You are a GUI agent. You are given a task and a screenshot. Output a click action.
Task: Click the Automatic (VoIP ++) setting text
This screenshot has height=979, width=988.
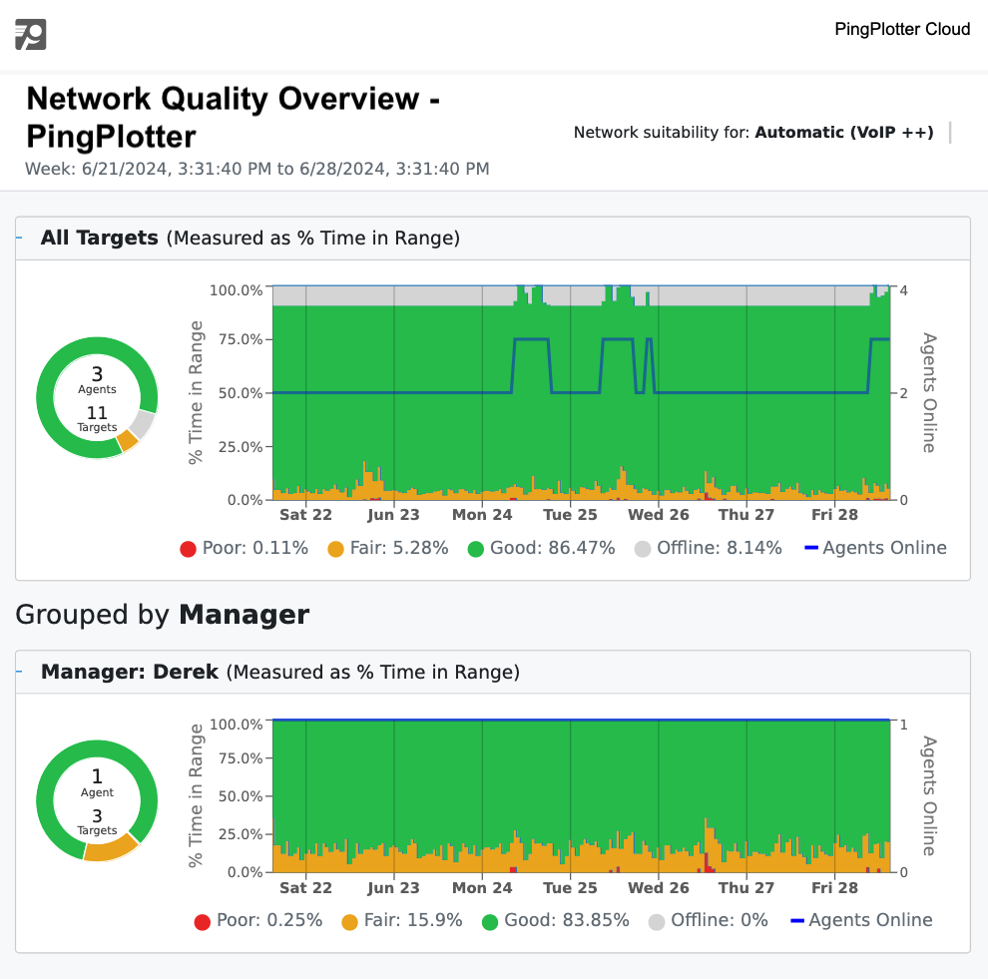point(844,132)
